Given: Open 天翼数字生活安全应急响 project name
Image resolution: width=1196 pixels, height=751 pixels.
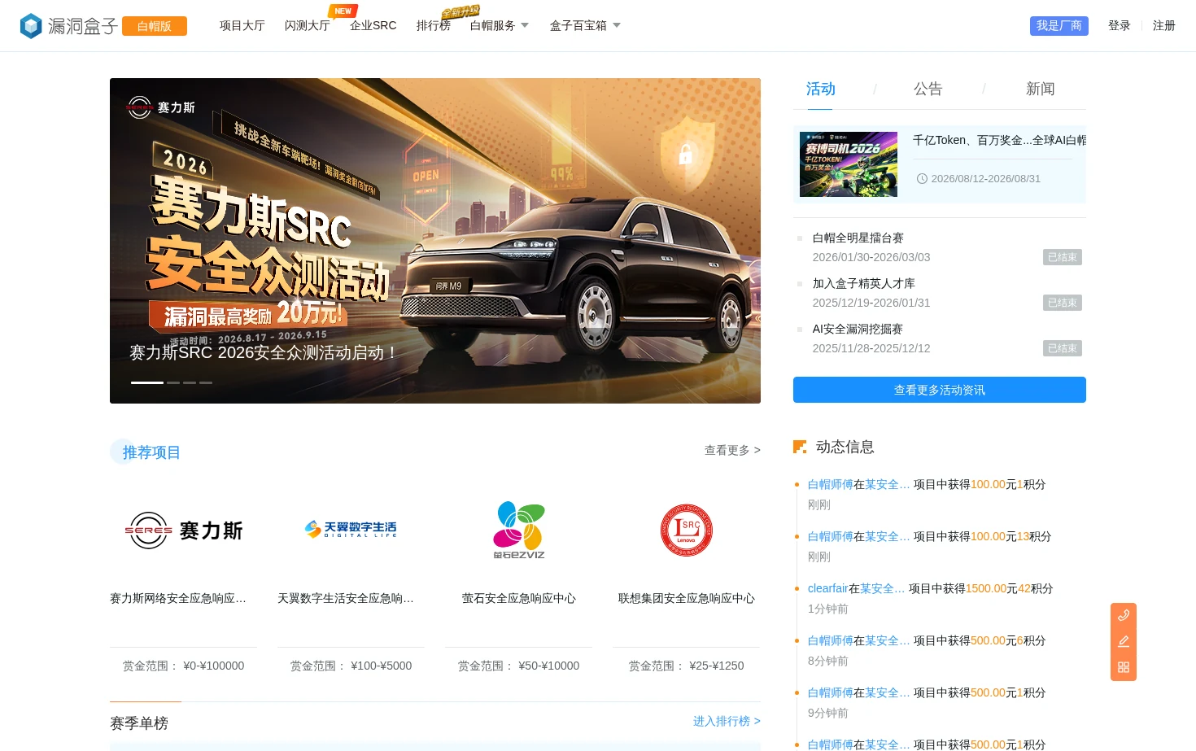Looking at the screenshot, I should point(346,598).
